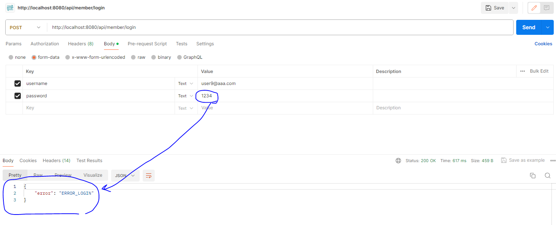Select the response Body tab
The width and height of the screenshot is (556, 225).
pyautogui.click(x=8, y=161)
